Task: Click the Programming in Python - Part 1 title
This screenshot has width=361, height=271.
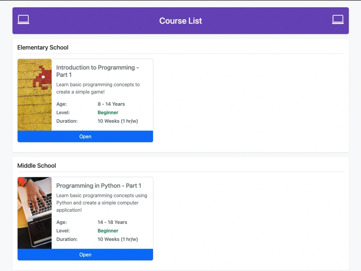Action: [99, 186]
